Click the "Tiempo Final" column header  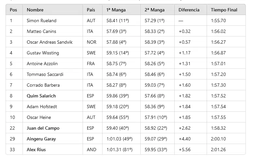point(224,10)
